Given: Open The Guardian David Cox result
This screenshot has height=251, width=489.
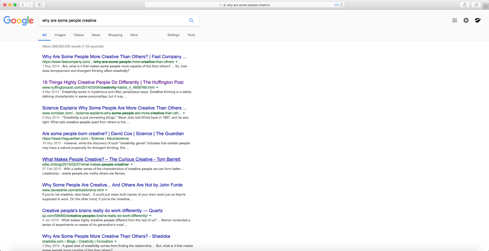Looking at the screenshot, I should [x=113, y=134].
